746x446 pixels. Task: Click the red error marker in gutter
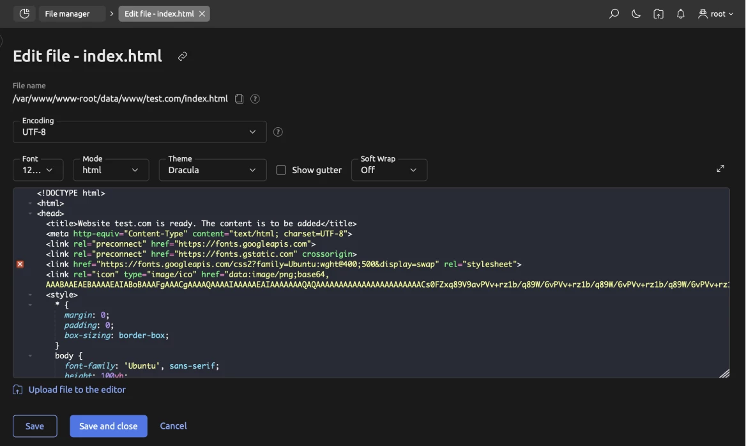(x=20, y=264)
